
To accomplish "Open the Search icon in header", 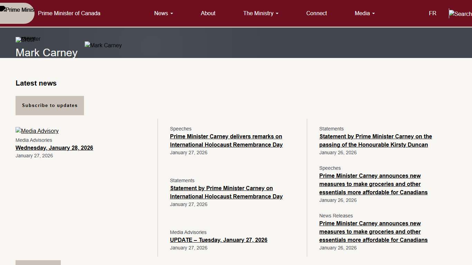I will pyautogui.click(x=460, y=14).
